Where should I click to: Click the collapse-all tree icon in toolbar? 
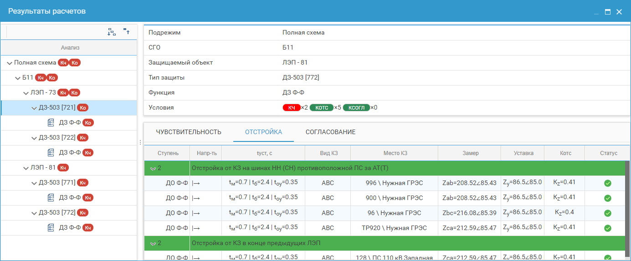[x=127, y=31]
